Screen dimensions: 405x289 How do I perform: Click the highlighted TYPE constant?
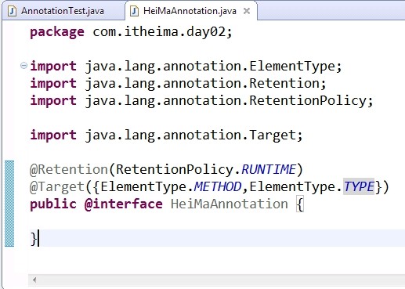[x=359, y=186]
